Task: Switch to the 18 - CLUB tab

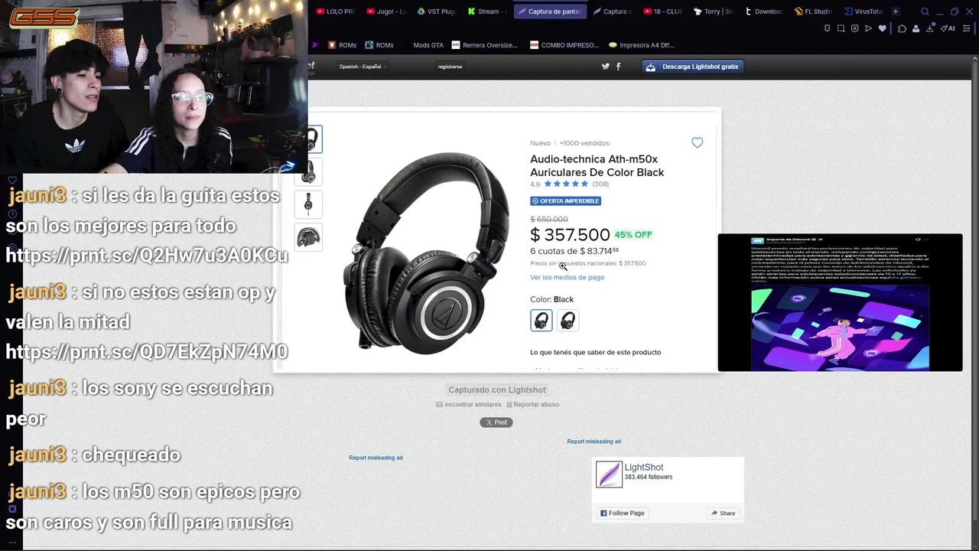Action: [x=662, y=11]
